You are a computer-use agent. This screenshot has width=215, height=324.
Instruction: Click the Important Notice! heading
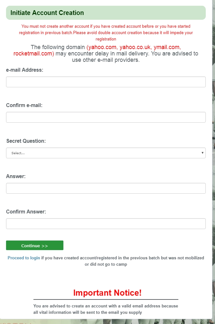pos(107,292)
